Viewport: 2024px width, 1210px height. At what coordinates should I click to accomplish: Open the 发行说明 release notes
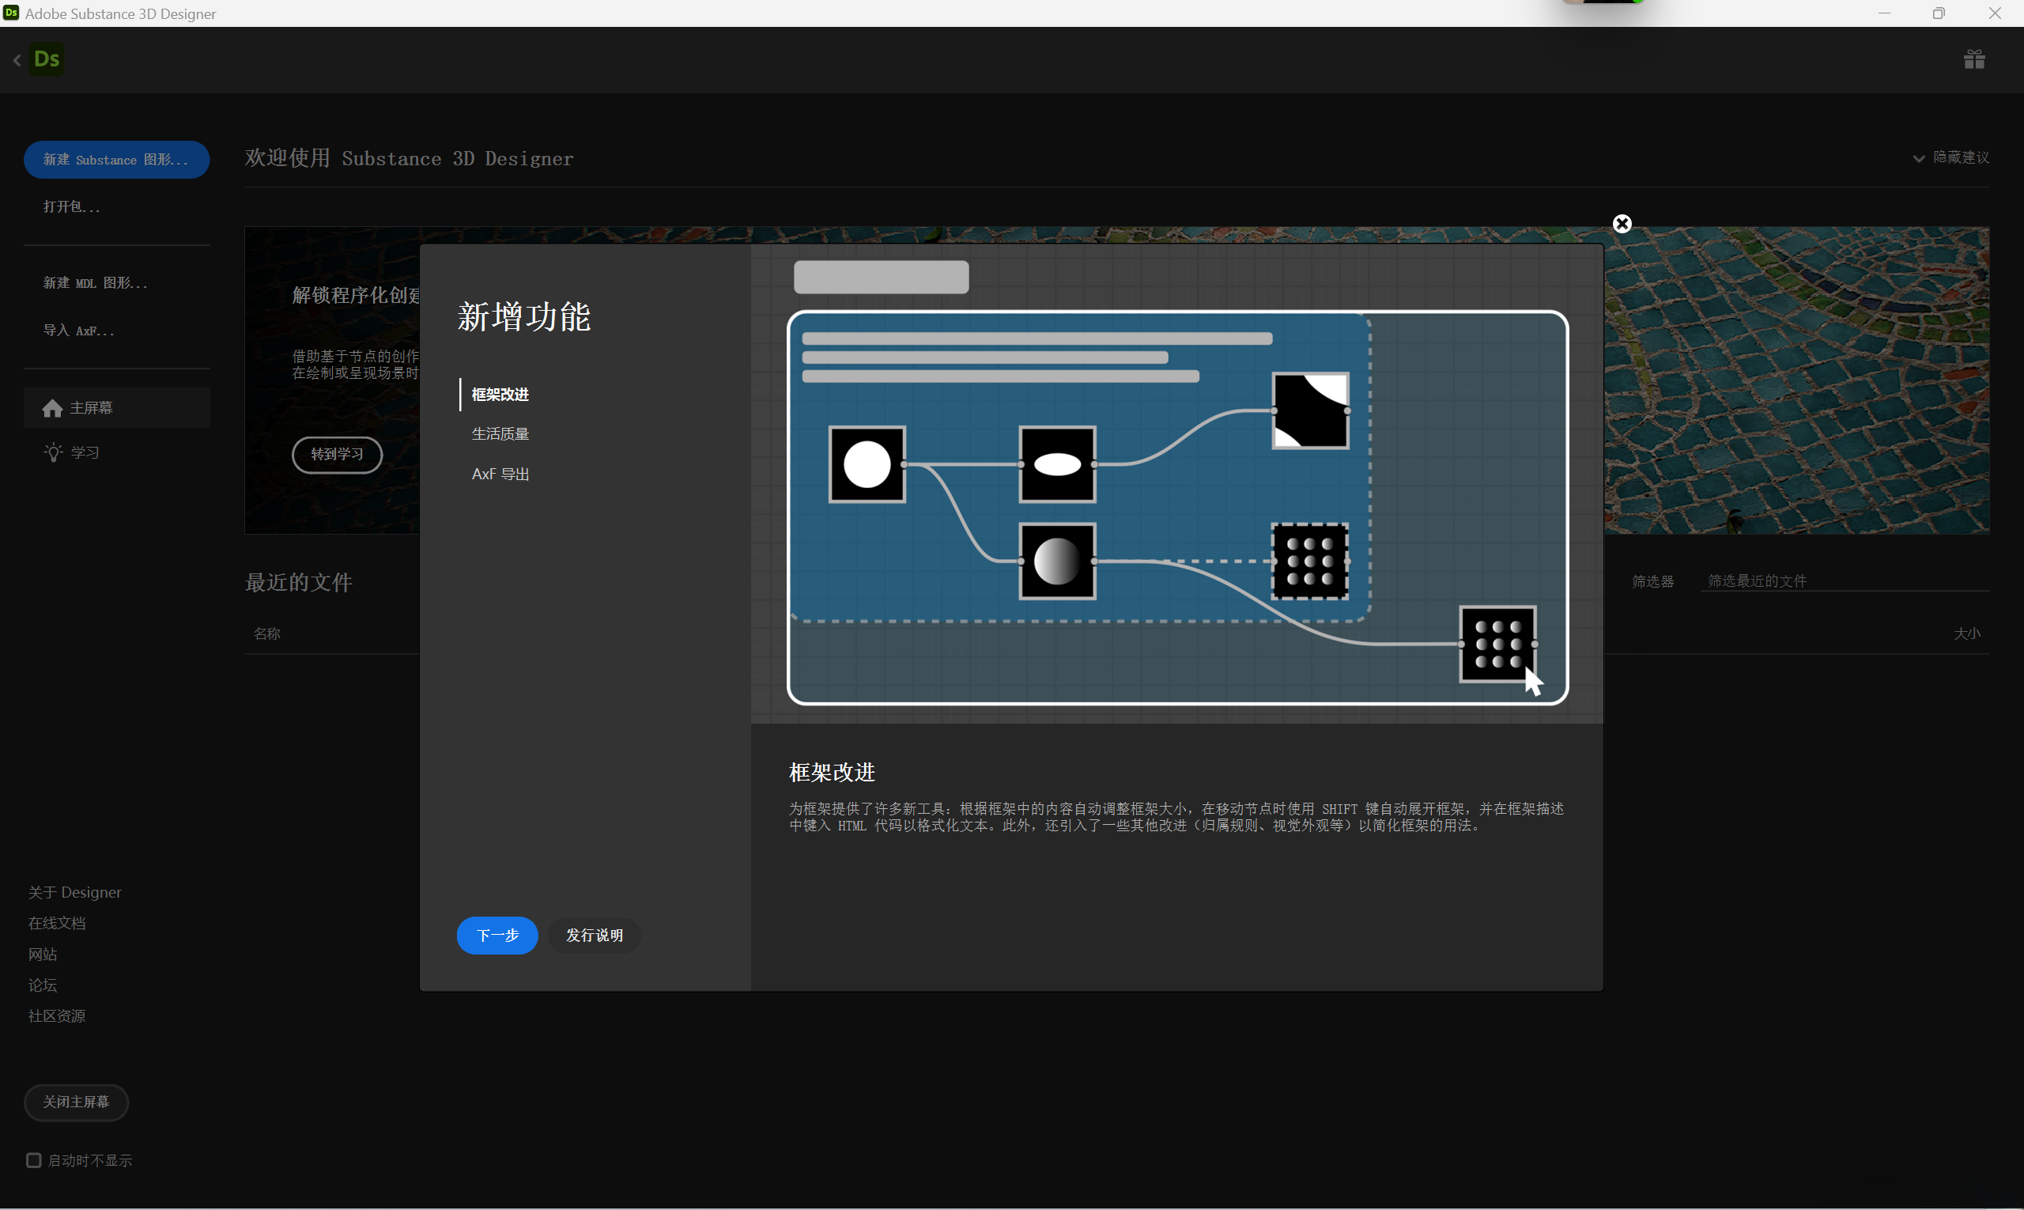(594, 936)
